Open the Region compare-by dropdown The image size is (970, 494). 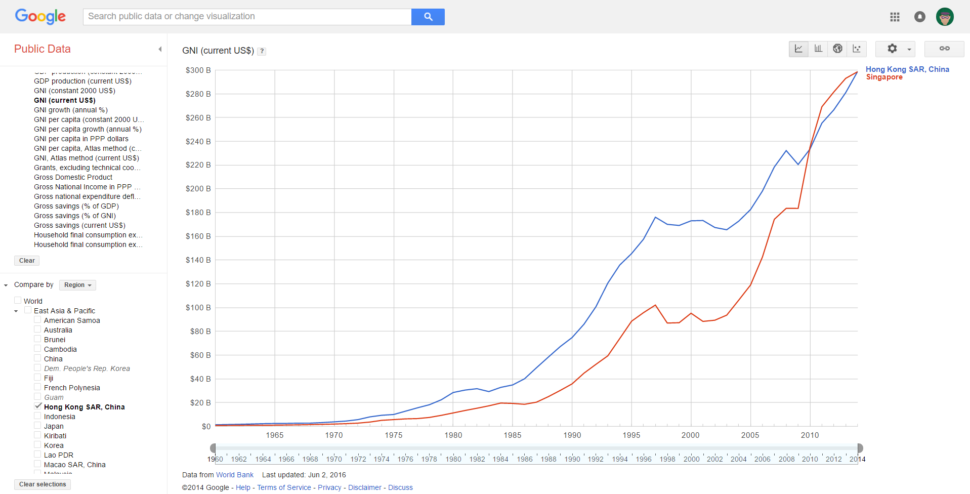[77, 285]
